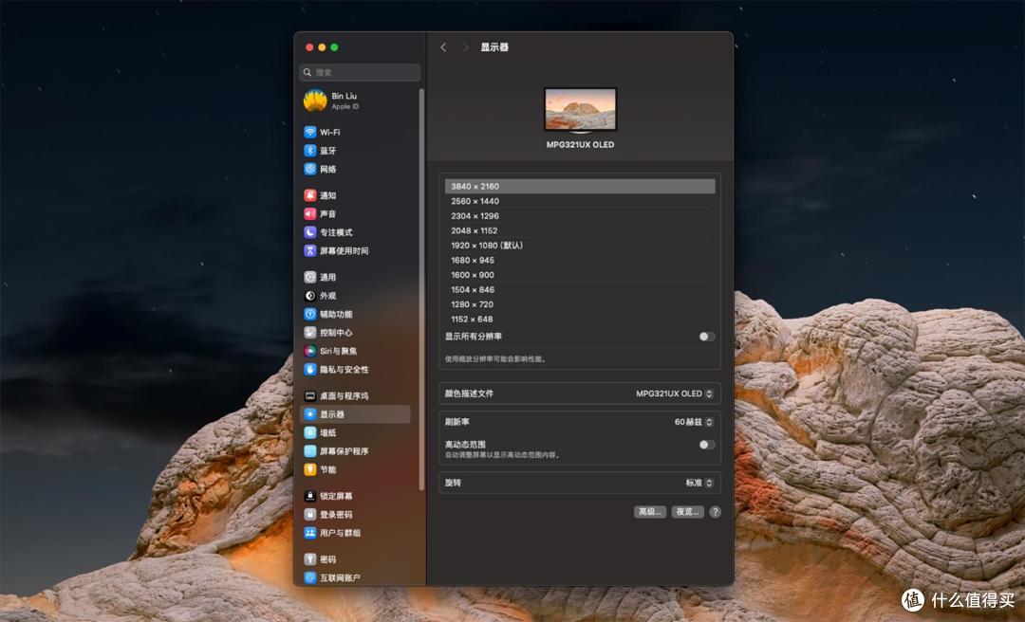This screenshot has width=1025, height=622.
Task: Click the 夜览... Night Shift button
Action: (x=688, y=512)
